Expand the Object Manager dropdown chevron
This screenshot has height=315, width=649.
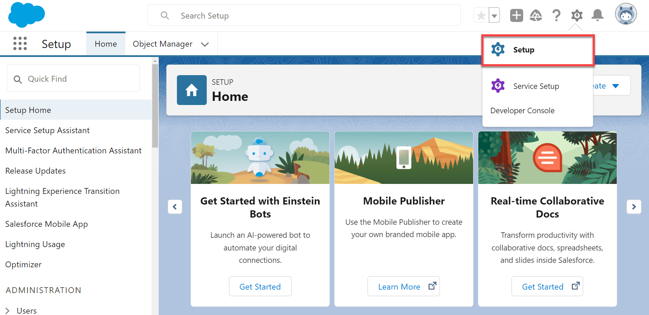point(205,44)
